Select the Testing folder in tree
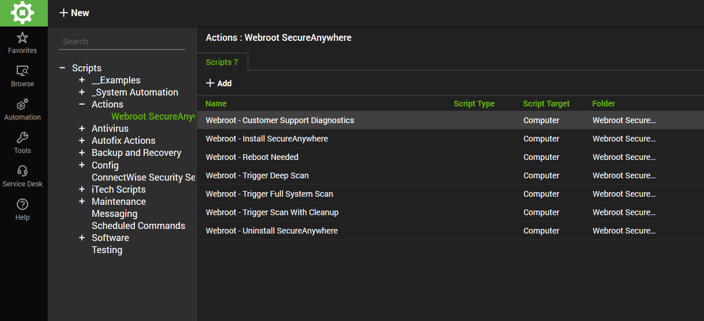 (x=107, y=250)
